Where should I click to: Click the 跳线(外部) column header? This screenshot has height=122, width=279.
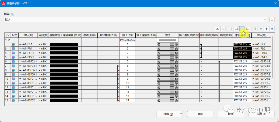89,35
